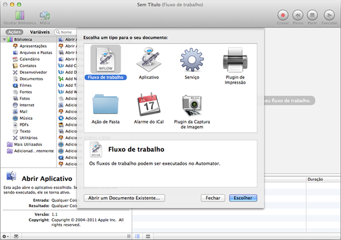
Task: Select the Aplicativo document type icon
Action: (x=149, y=59)
